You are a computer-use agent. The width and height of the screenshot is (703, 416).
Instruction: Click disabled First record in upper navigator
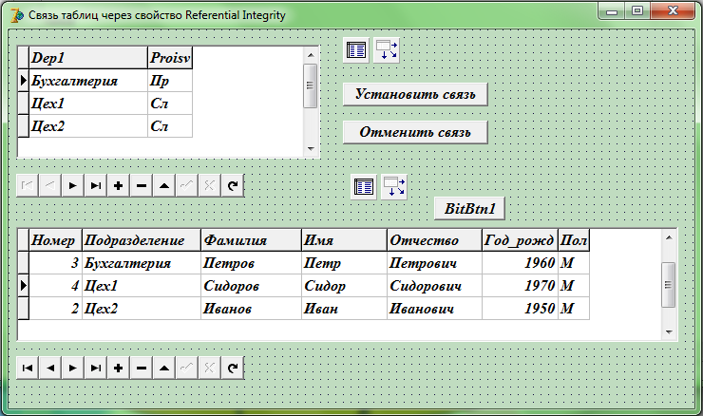[28, 185]
